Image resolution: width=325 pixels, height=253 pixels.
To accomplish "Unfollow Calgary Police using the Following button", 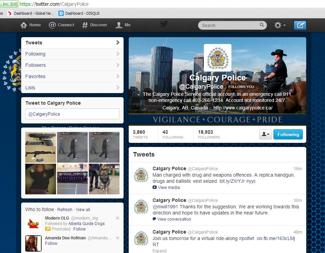I will [288, 134].
